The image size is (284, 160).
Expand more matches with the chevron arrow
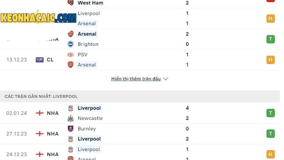coord(165,79)
